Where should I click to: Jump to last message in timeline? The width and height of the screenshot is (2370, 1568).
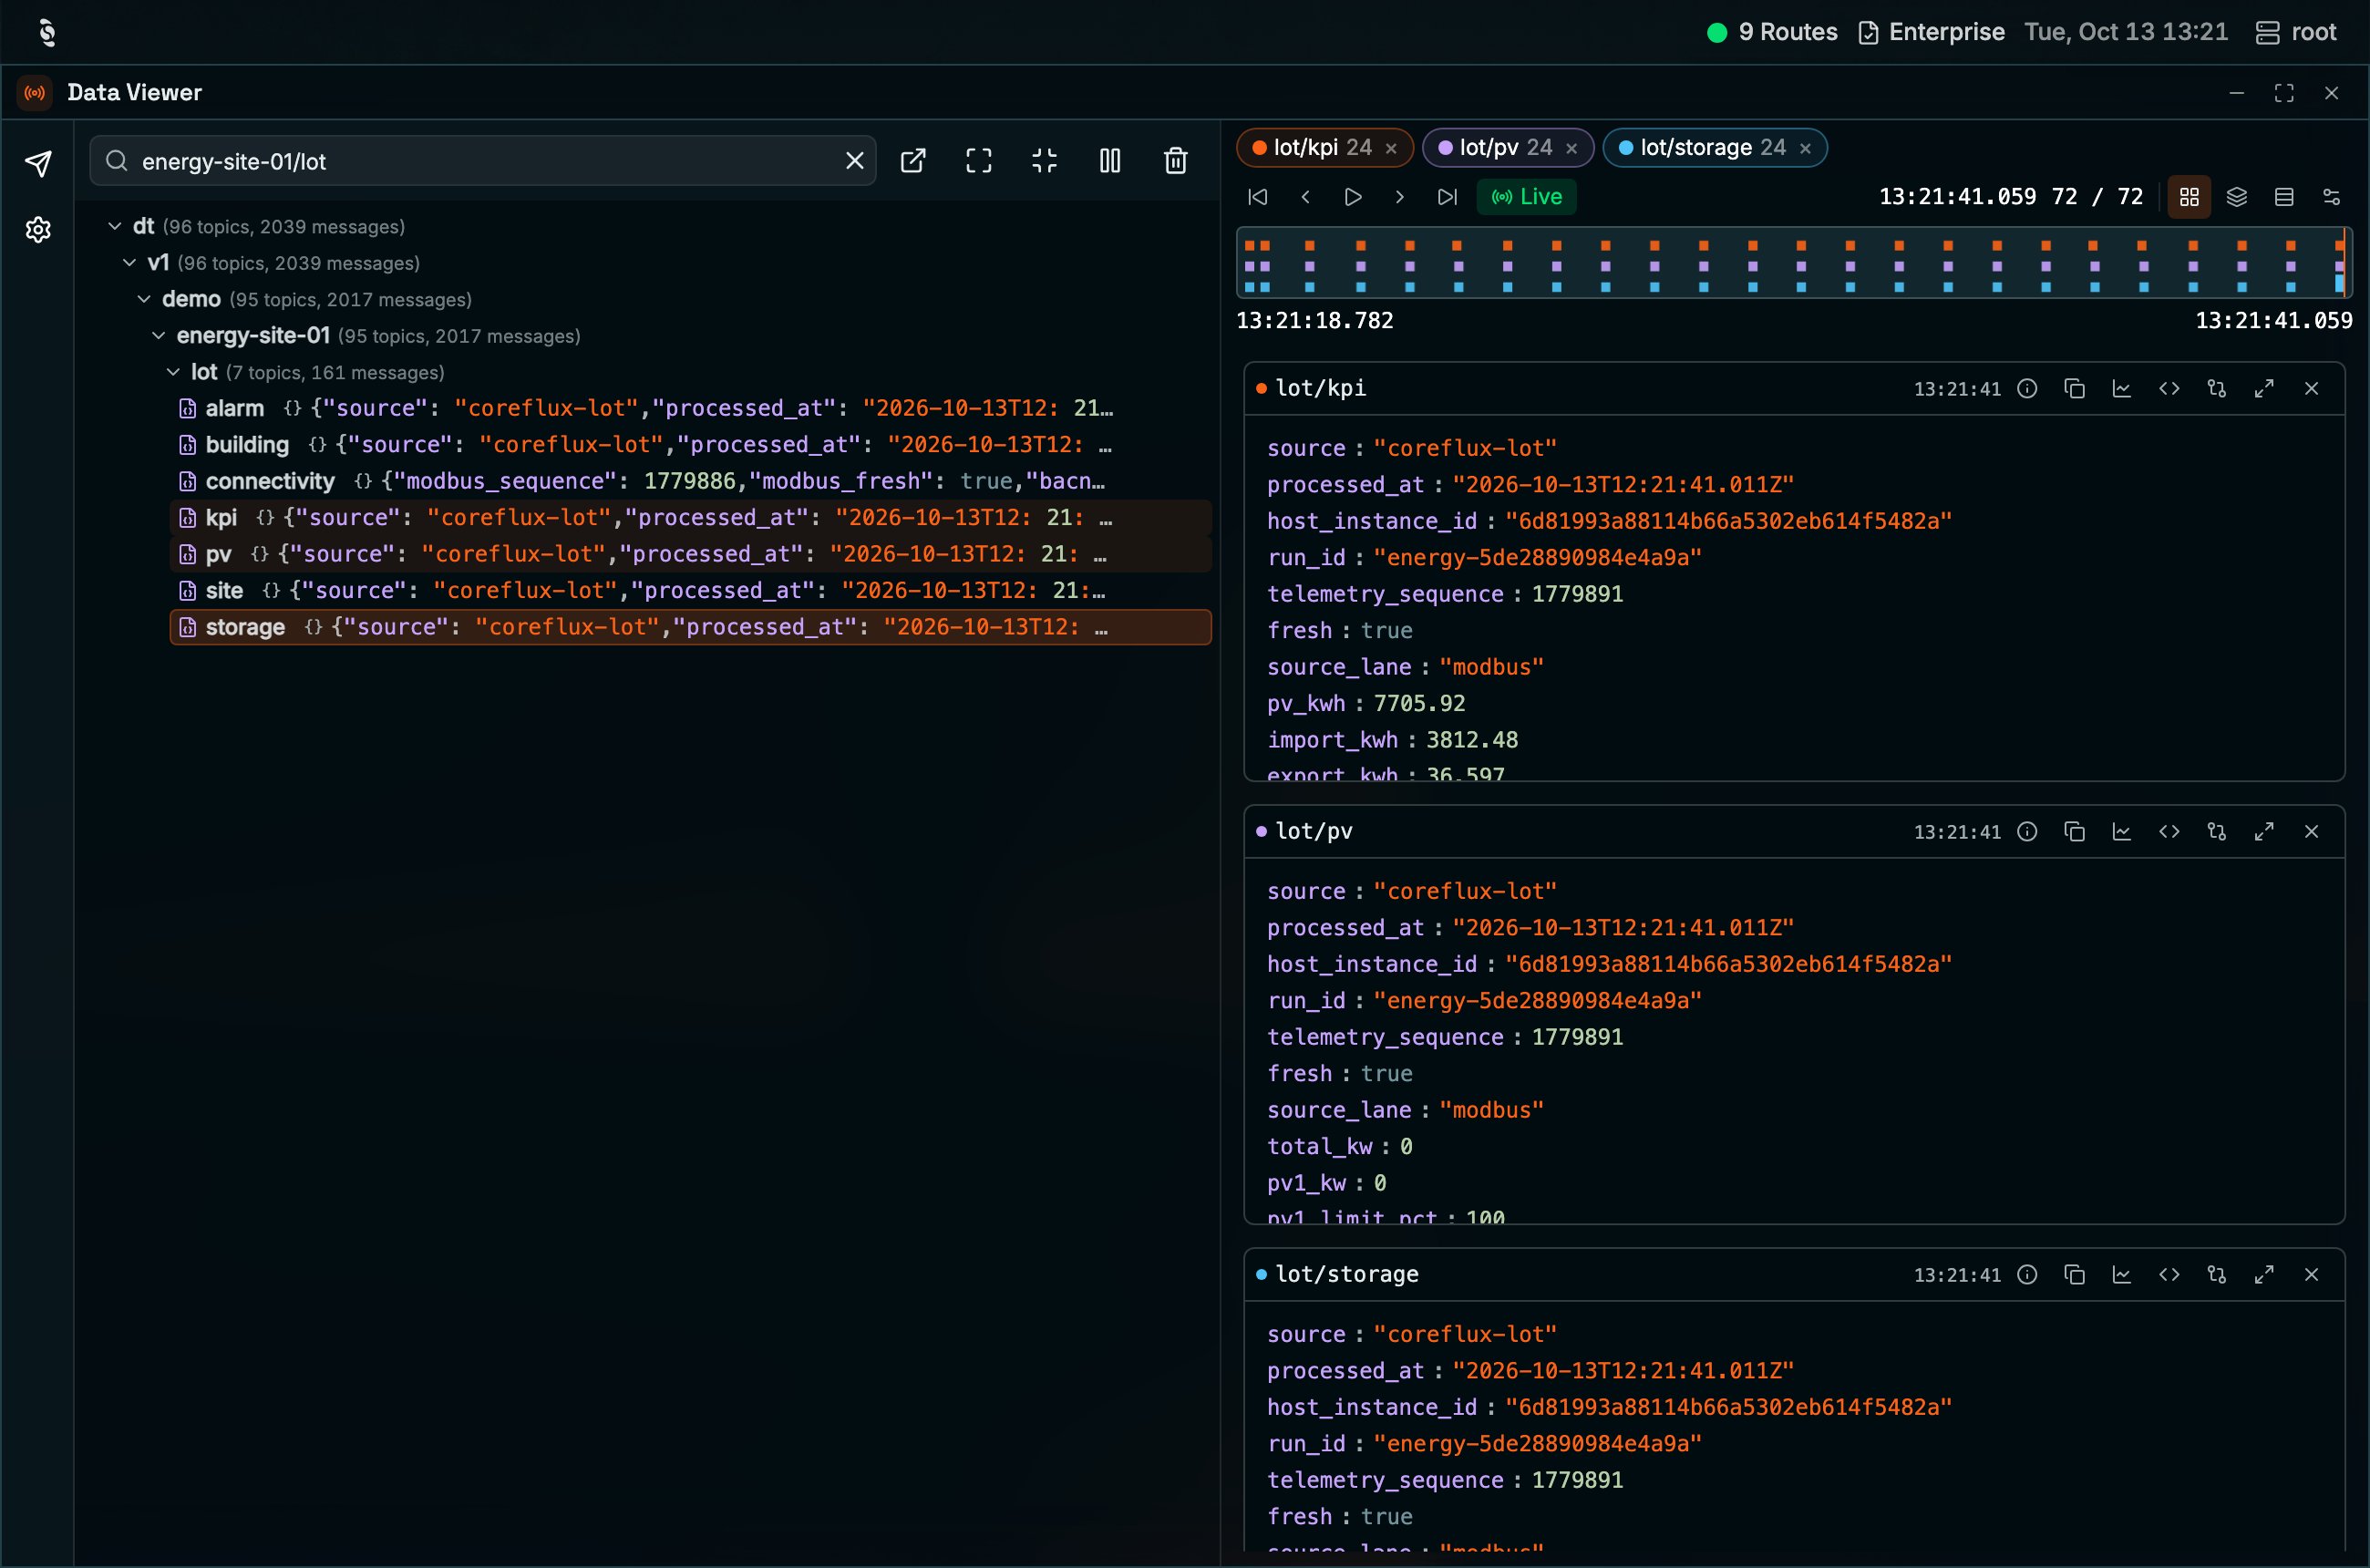(x=1446, y=197)
